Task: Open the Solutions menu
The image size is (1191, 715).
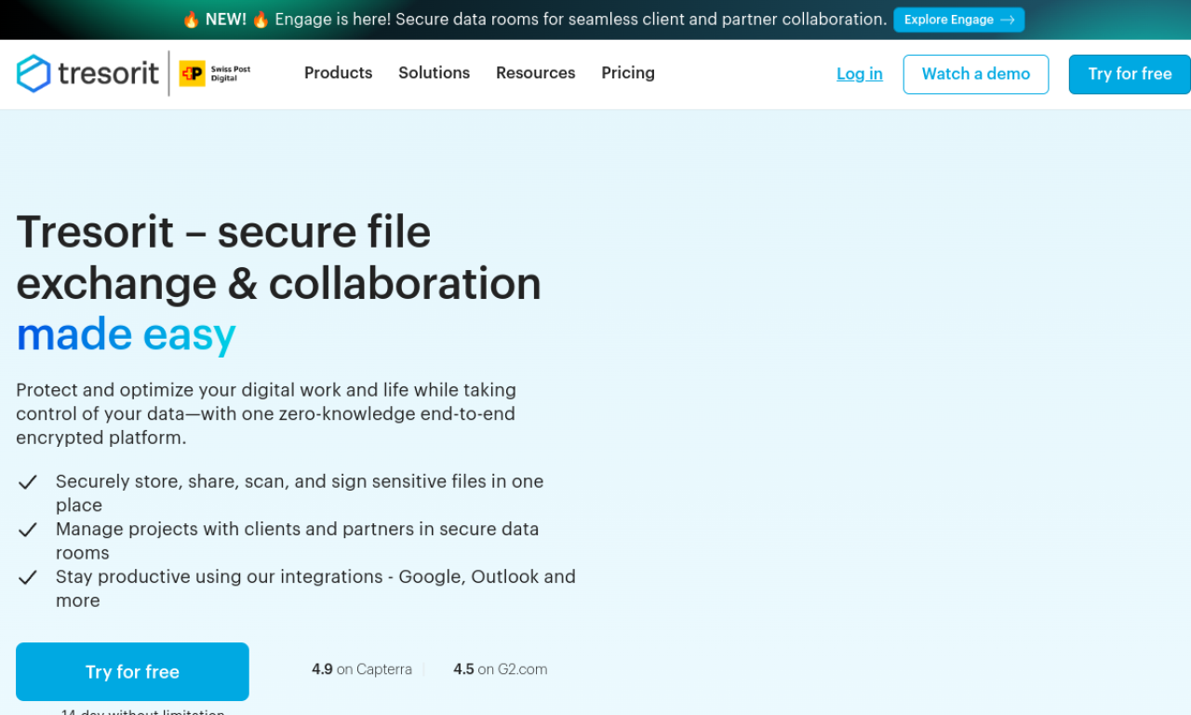Action: tap(434, 73)
